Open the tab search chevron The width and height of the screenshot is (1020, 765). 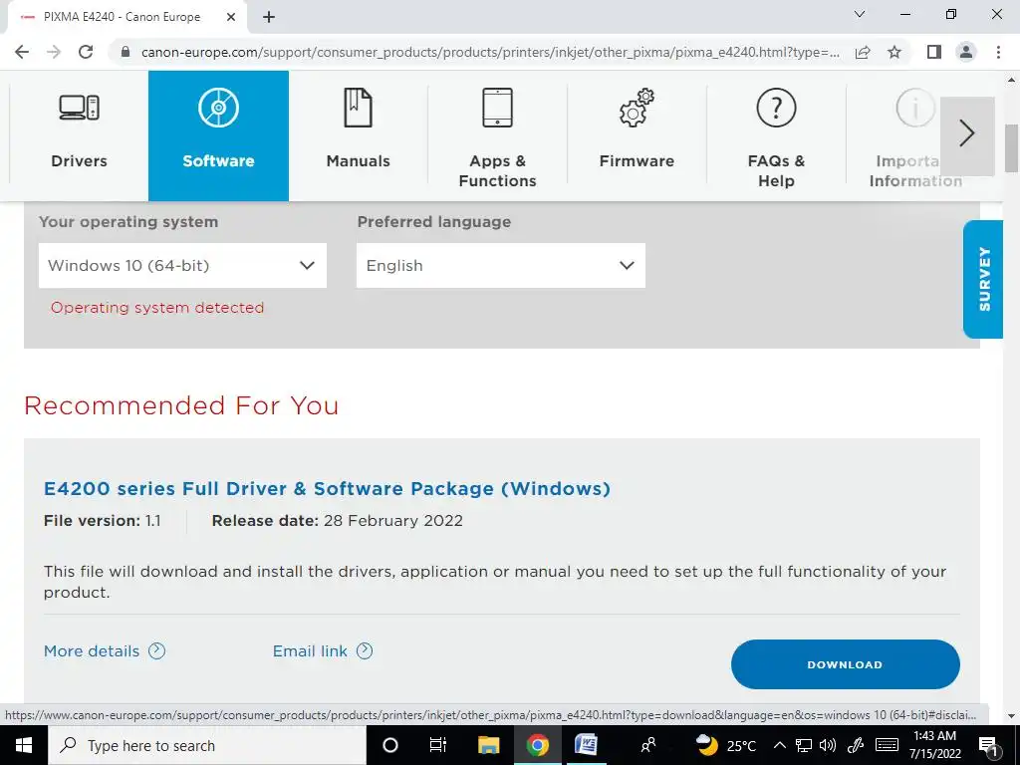860,14
